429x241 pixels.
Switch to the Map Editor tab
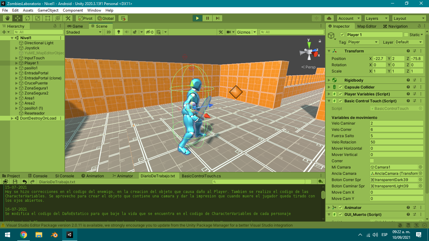pos(367,26)
